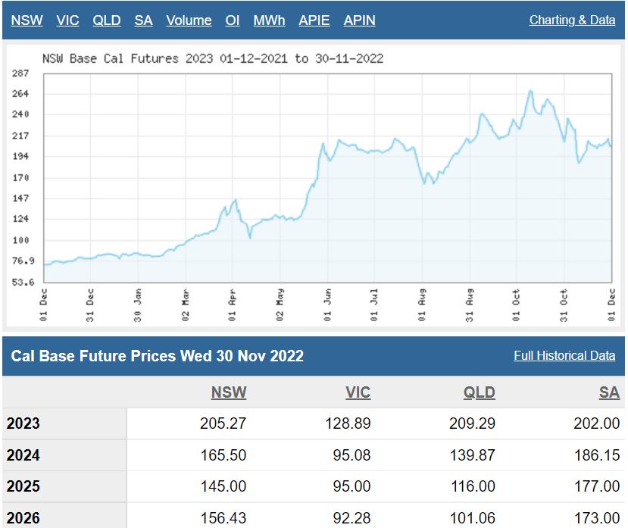Show the SA futures chart tab
The height and width of the screenshot is (528, 628).
click(143, 20)
